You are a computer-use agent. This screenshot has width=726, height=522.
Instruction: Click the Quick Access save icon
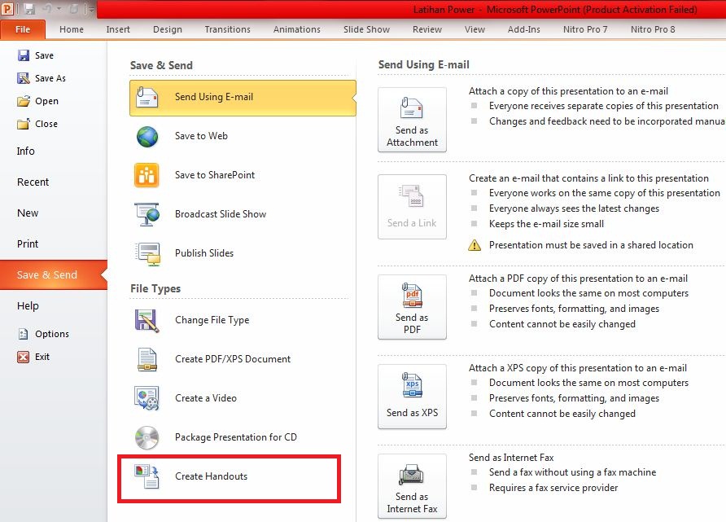29,9
